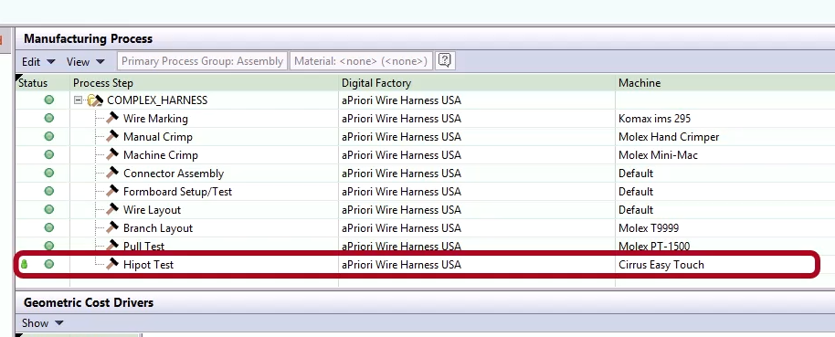Click the help question mark icon
Image resolution: width=835 pixels, height=337 pixels.
click(445, 60)
